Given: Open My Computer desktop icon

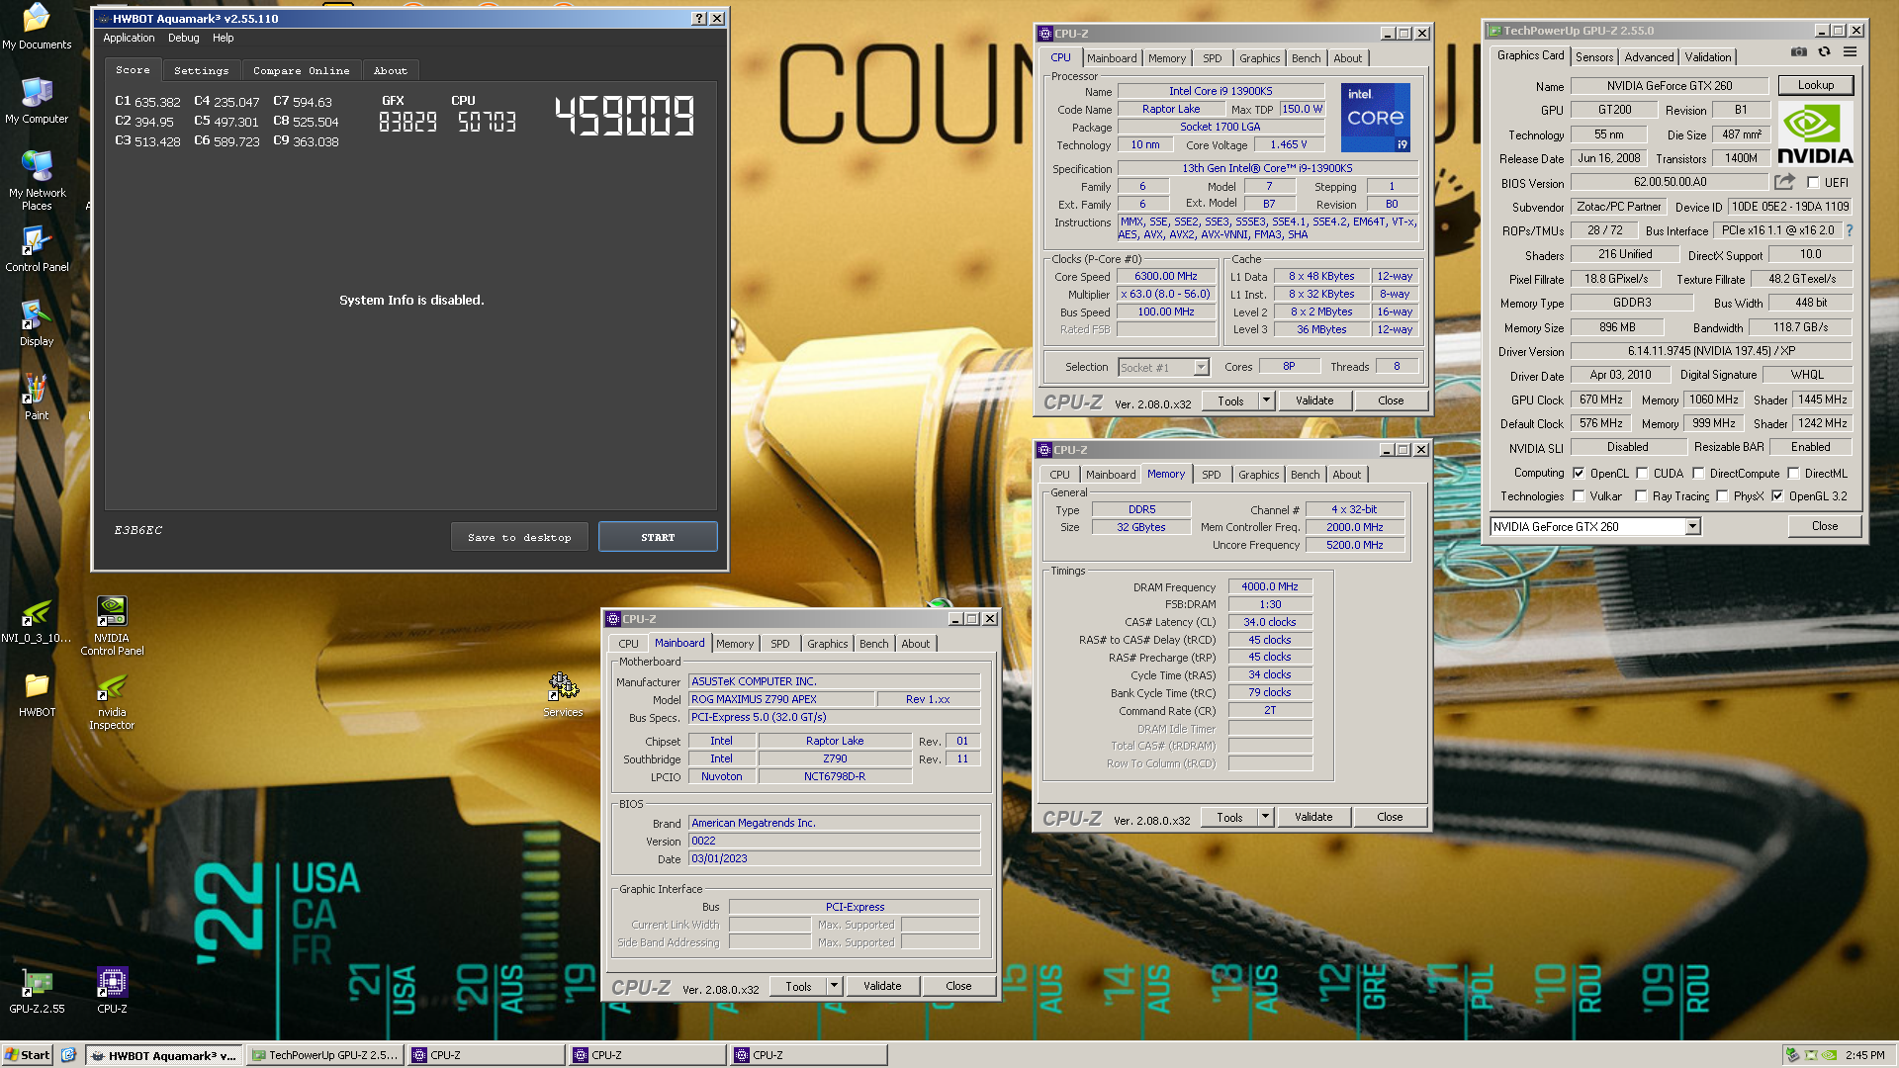Looking at the screenshot, I should coord(37,101).
